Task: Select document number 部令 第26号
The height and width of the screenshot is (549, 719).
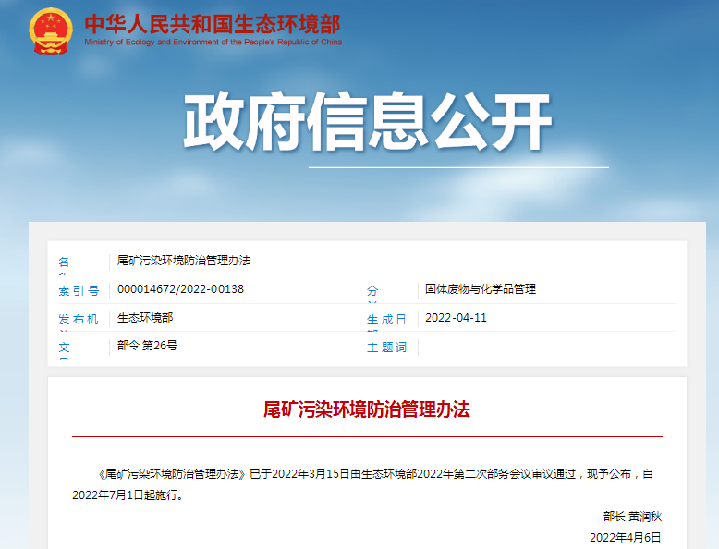Action: click(147, 346)
